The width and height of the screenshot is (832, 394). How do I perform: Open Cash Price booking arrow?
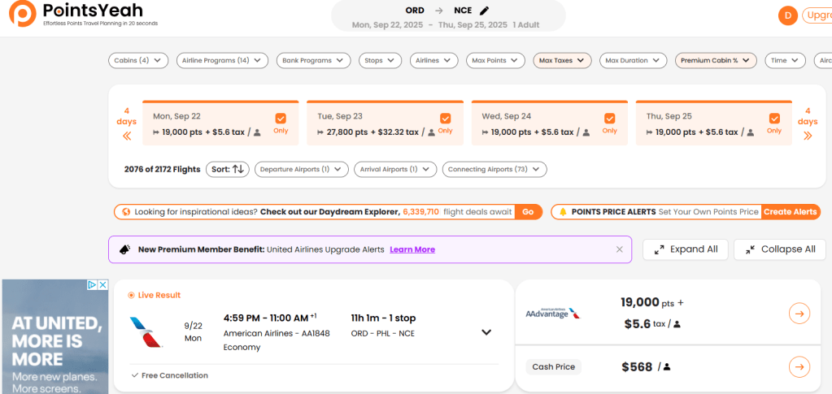point(799,367)
